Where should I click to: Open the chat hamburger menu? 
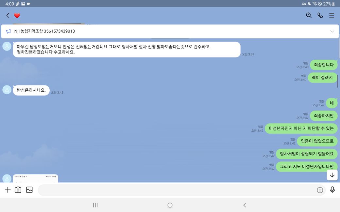pyautogui.click(x=331, y=15)
